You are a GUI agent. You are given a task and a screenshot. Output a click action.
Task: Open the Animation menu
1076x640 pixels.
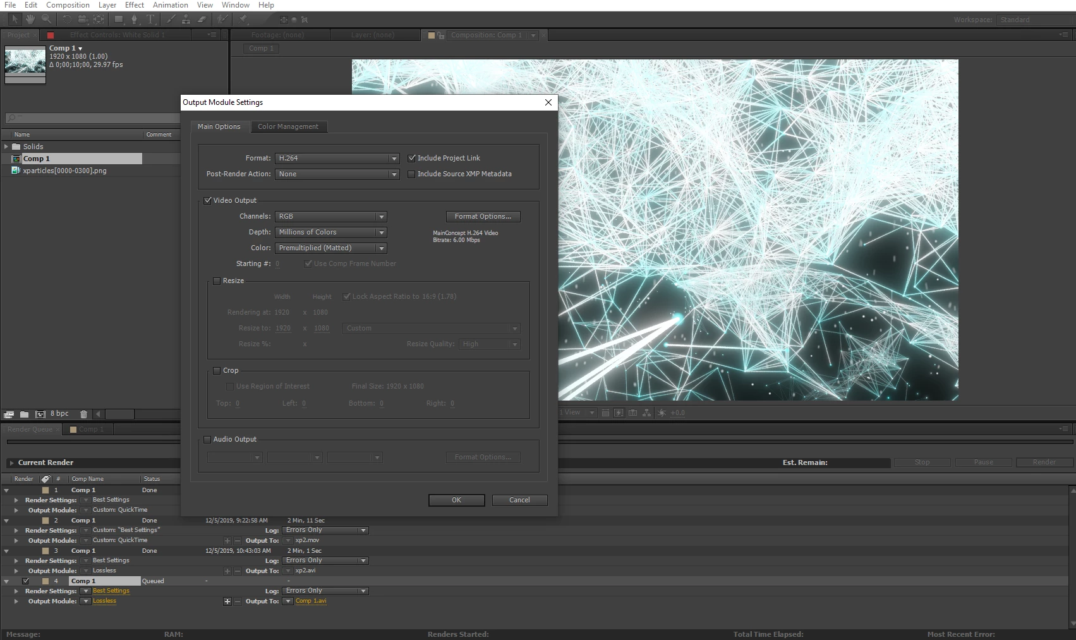click(171, 5)
